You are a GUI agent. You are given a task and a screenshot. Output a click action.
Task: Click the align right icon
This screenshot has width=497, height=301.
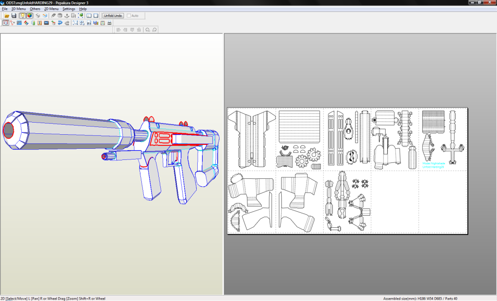tap(125, 30)
